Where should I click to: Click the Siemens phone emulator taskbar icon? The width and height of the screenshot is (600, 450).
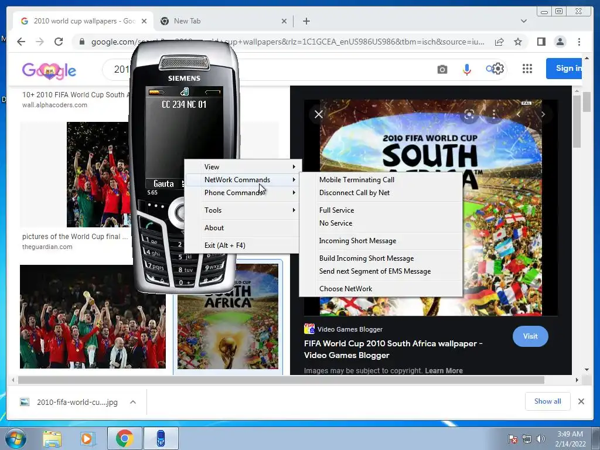pyautogui.click(x=161, y=438)
